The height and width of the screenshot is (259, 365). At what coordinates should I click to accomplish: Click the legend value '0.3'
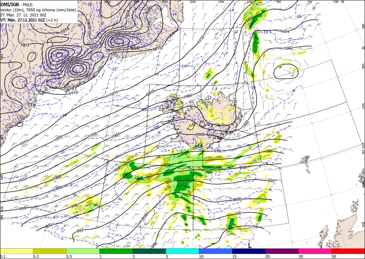click(36, 256)
